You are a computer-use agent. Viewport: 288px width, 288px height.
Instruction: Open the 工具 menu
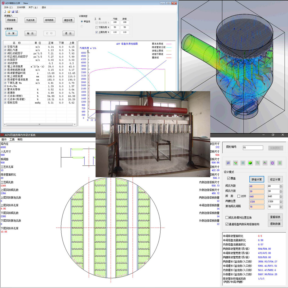pos(12,139)
